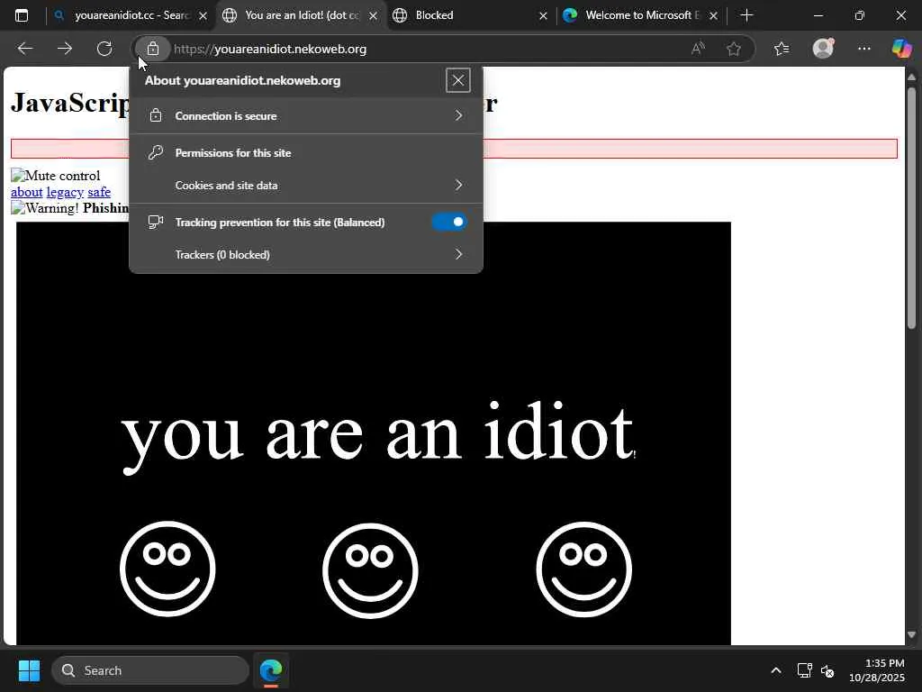Viewport: 922px width, 692px height.
Task: Expand the Connection is secure details
Action: coord(306,116)
